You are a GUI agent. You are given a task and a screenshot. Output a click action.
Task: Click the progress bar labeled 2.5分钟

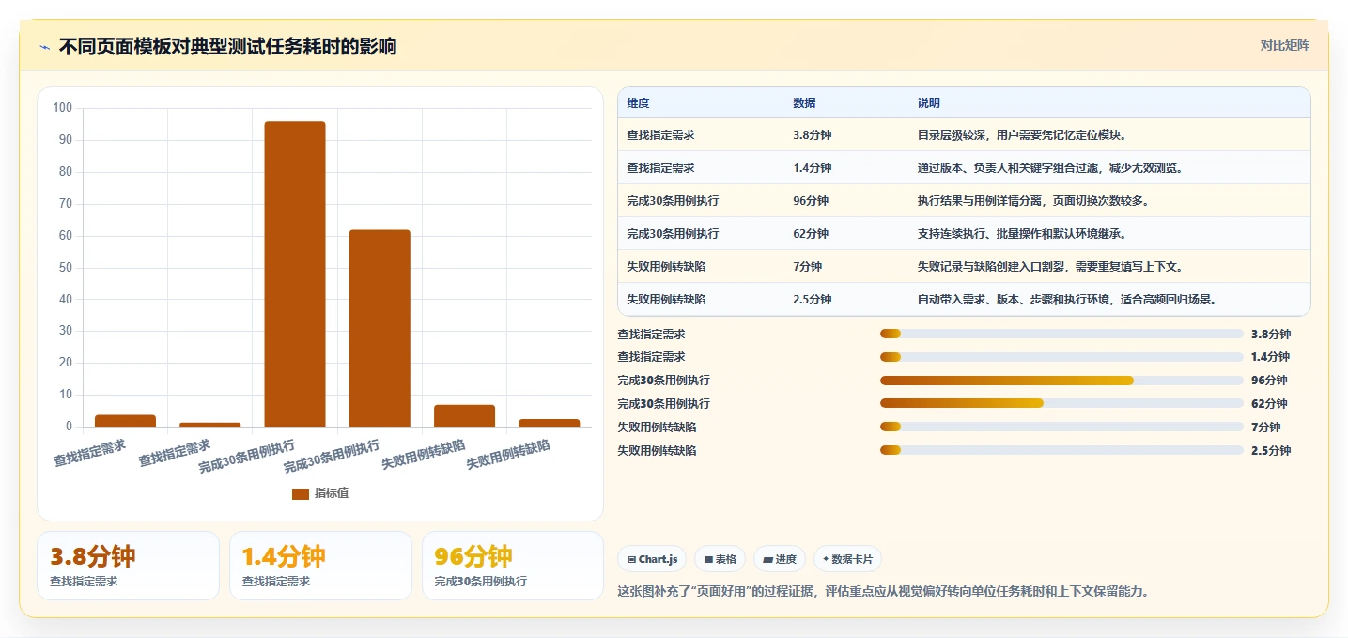click(1061, 450)
